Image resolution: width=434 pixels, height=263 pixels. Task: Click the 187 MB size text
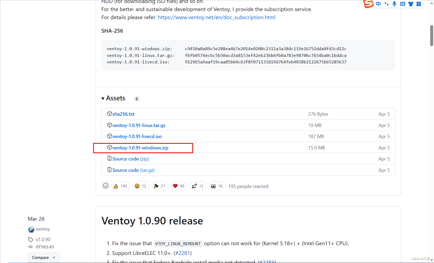(x=316, y=136)
